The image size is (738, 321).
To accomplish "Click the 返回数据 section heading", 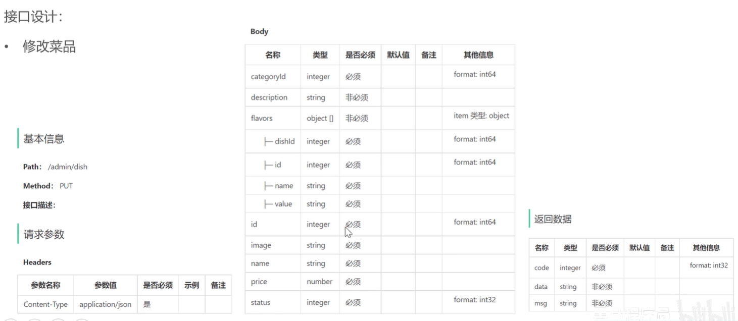I will pyautogui.click(x=553, y=219).
